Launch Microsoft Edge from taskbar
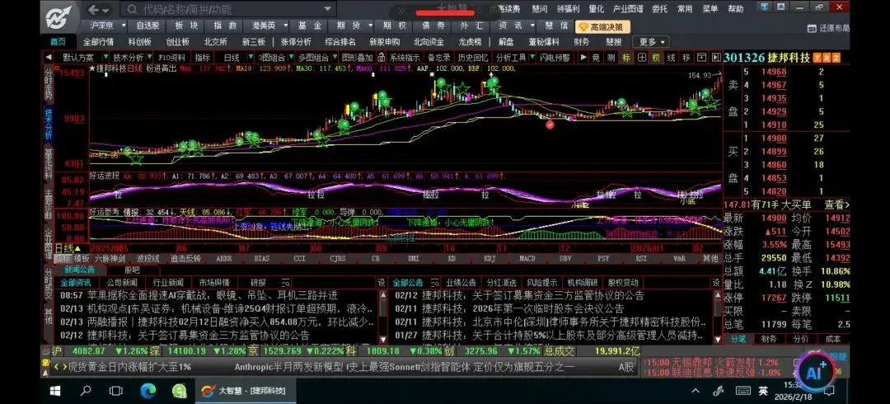 pos(148,391)
